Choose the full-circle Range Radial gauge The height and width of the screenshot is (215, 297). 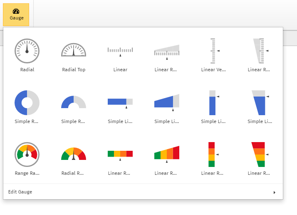click(x=27, y=154)
